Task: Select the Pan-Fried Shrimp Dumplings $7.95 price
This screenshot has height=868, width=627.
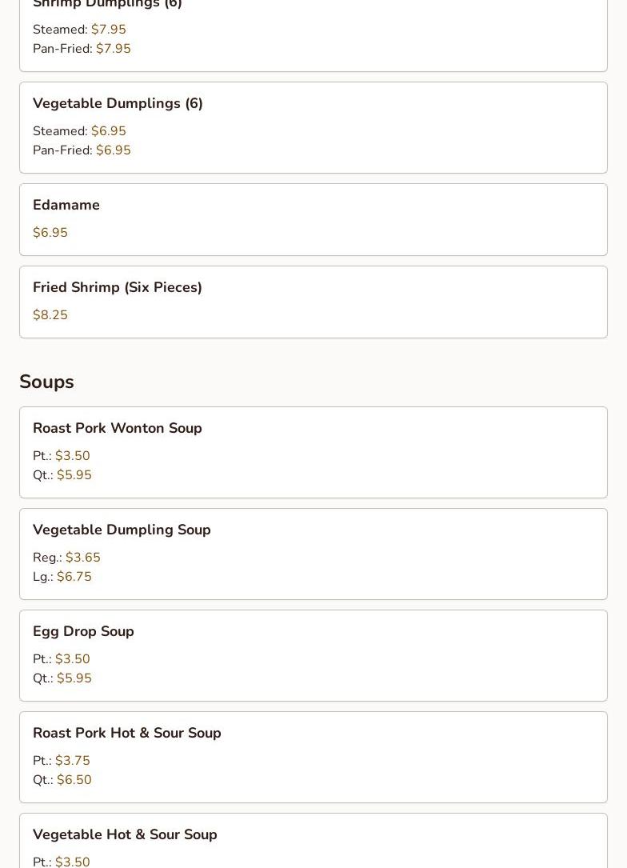Action: (113, 49)
